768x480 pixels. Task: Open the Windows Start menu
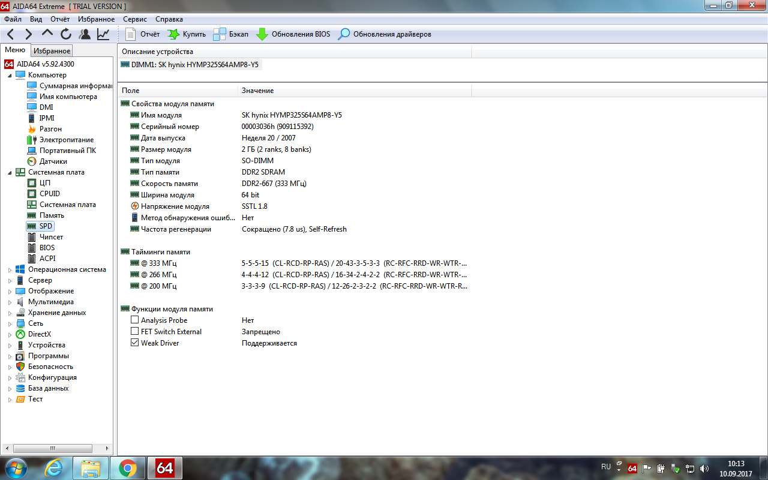(16, 467)
